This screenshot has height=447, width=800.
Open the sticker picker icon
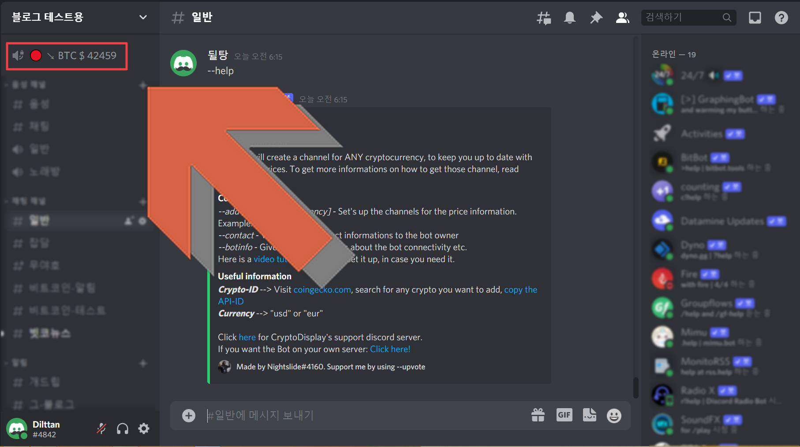(590, 415)
